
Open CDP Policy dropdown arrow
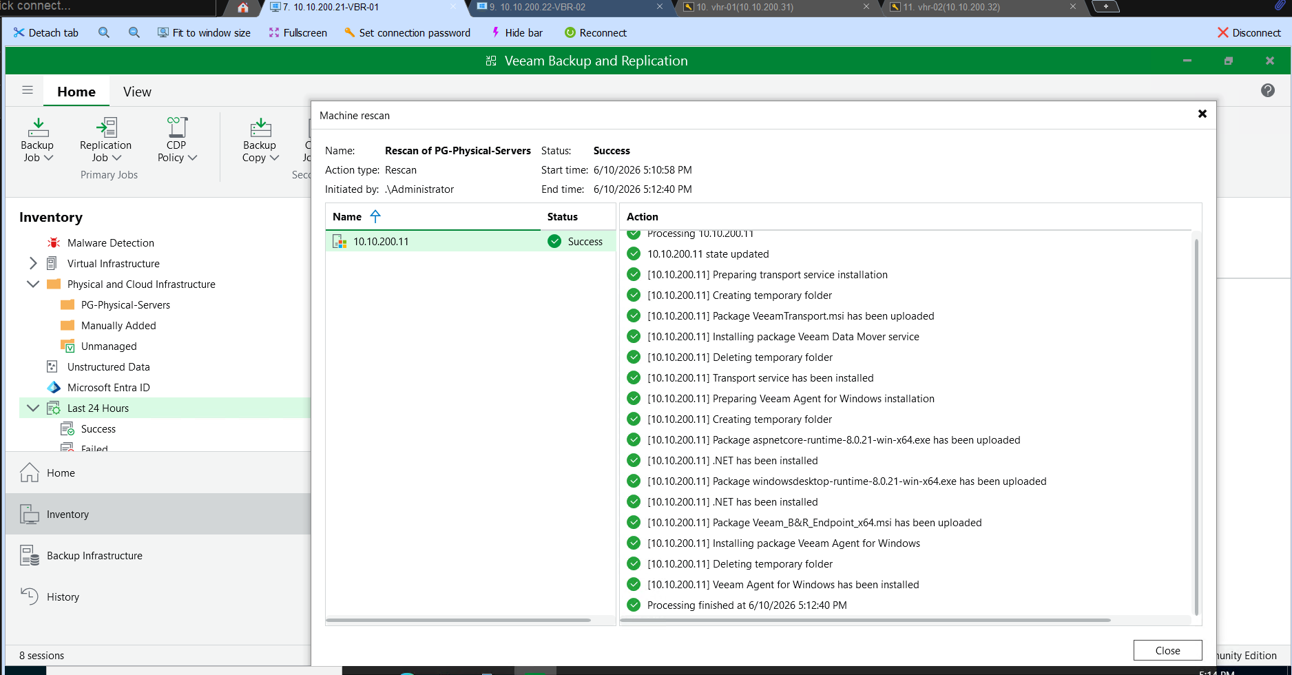click(192, 158)
